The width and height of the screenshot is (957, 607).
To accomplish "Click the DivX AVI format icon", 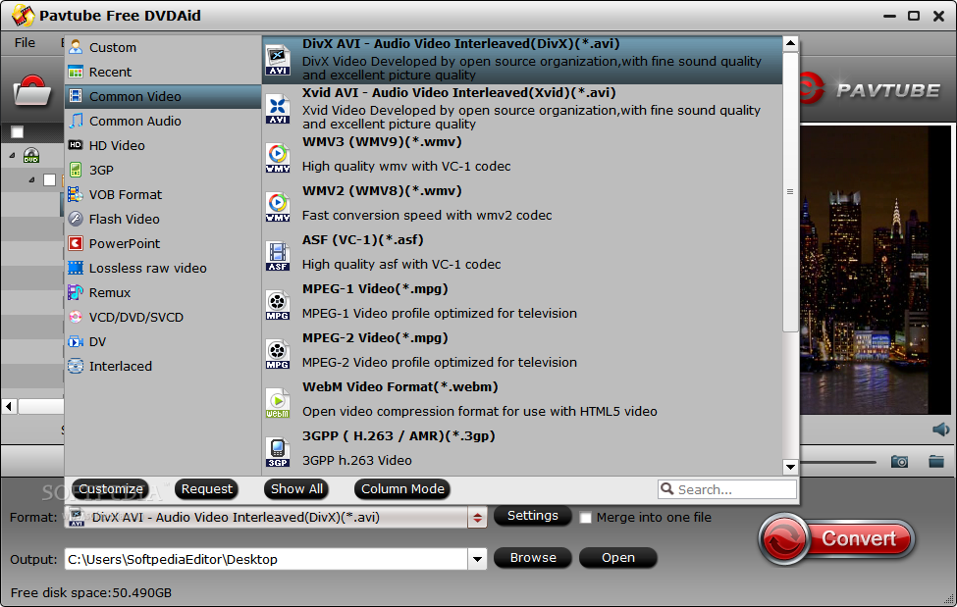I will click(278, 60).
